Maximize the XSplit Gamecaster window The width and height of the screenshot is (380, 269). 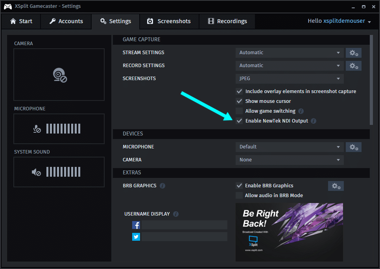363,7
